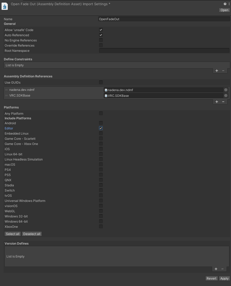This screenshot has width=231, height=286.
Task: Include the macOS platform
Action: coord(101,164)
